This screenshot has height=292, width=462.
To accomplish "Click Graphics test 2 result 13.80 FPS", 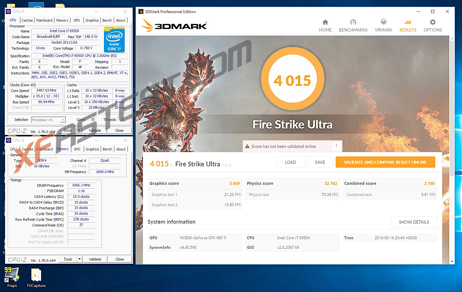I will point(232,205).
